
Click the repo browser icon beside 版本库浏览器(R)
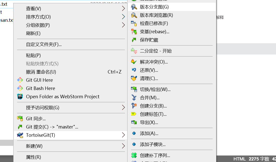tap(134, 15)
